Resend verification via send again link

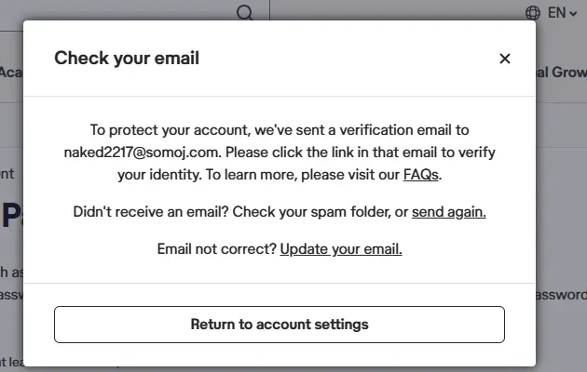coord(449,212)
